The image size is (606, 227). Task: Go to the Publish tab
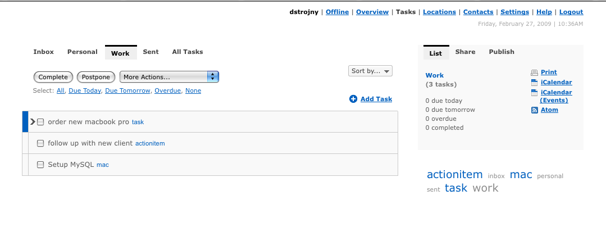[502, 52]
